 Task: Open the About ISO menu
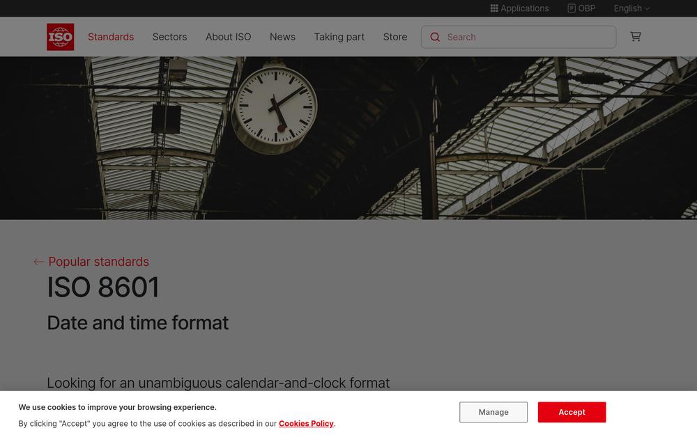229,37
